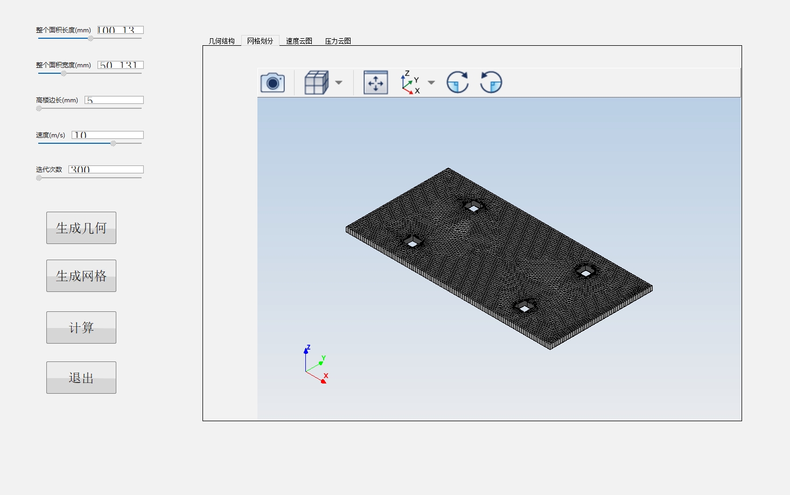
Task: Open the 速度云图 tab
Action: pos(299,41)
